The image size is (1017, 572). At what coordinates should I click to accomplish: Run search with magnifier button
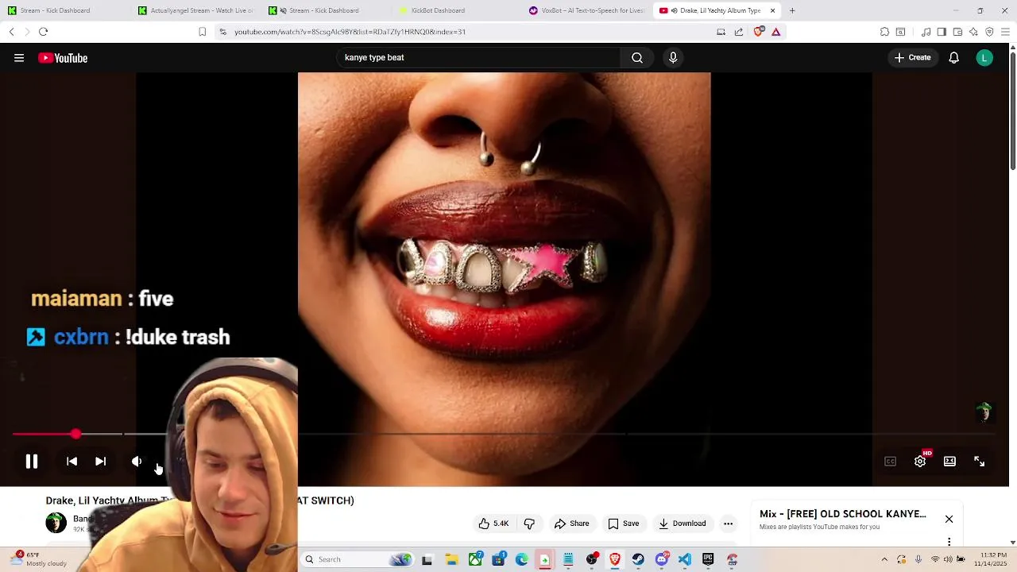637,58
